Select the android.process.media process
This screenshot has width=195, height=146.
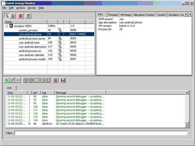[x=49, y=59]
